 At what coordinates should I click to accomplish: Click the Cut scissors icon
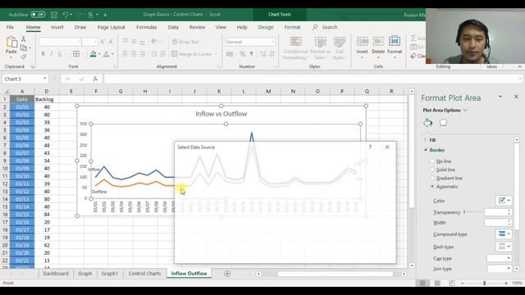click(x=24, y=39)
